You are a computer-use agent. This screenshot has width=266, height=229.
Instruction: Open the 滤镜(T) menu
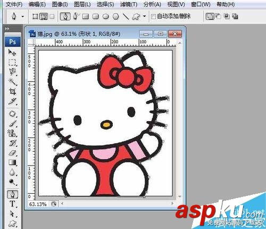click(129, 4)
